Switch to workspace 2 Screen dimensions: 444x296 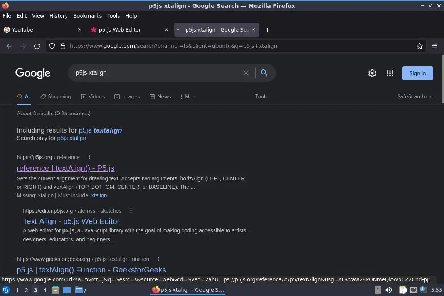tap(26, 290)
